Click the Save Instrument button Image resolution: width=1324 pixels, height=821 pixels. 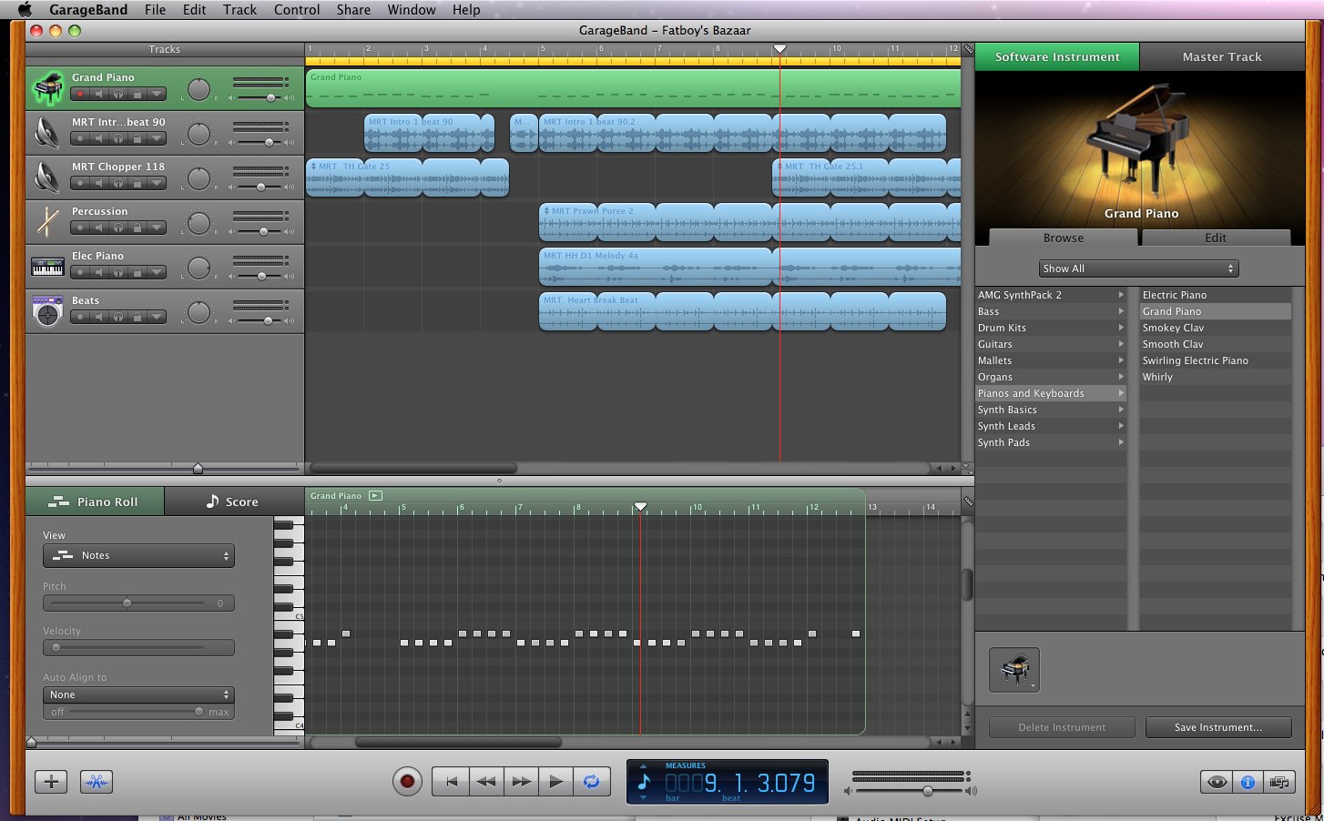pos(1217,727)
